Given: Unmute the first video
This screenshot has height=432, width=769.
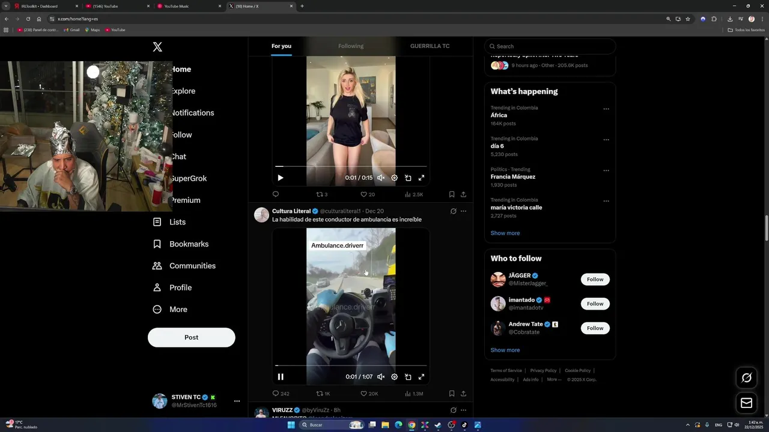Looking at the screenshot, I should click(x=381, y=178).
